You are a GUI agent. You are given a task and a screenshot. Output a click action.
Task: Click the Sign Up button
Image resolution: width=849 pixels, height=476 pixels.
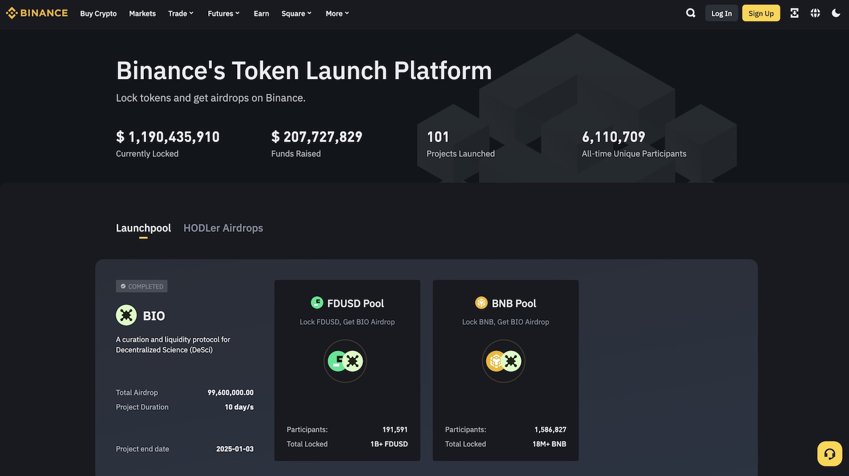click(x=761, y=12)
